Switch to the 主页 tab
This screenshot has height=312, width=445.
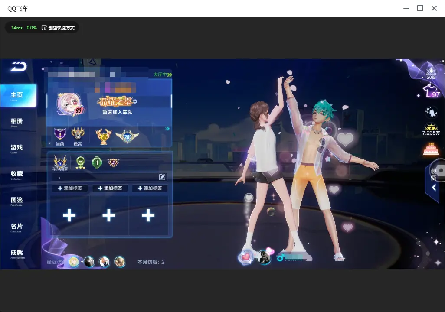pos(19,96)
